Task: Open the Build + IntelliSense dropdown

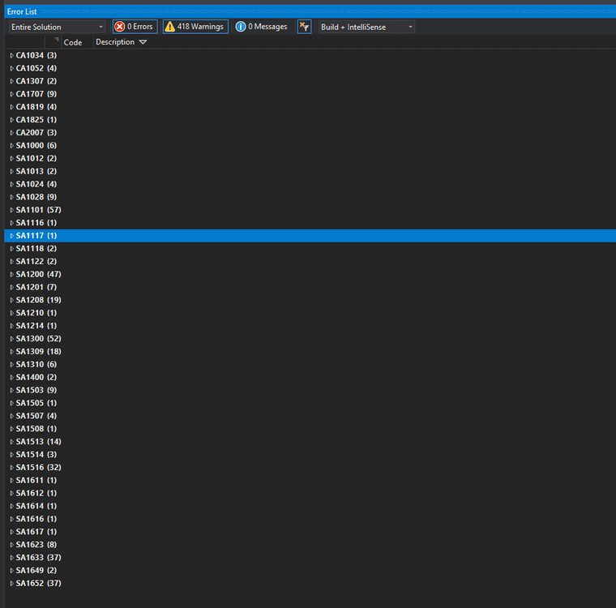Action: (366, 27)
